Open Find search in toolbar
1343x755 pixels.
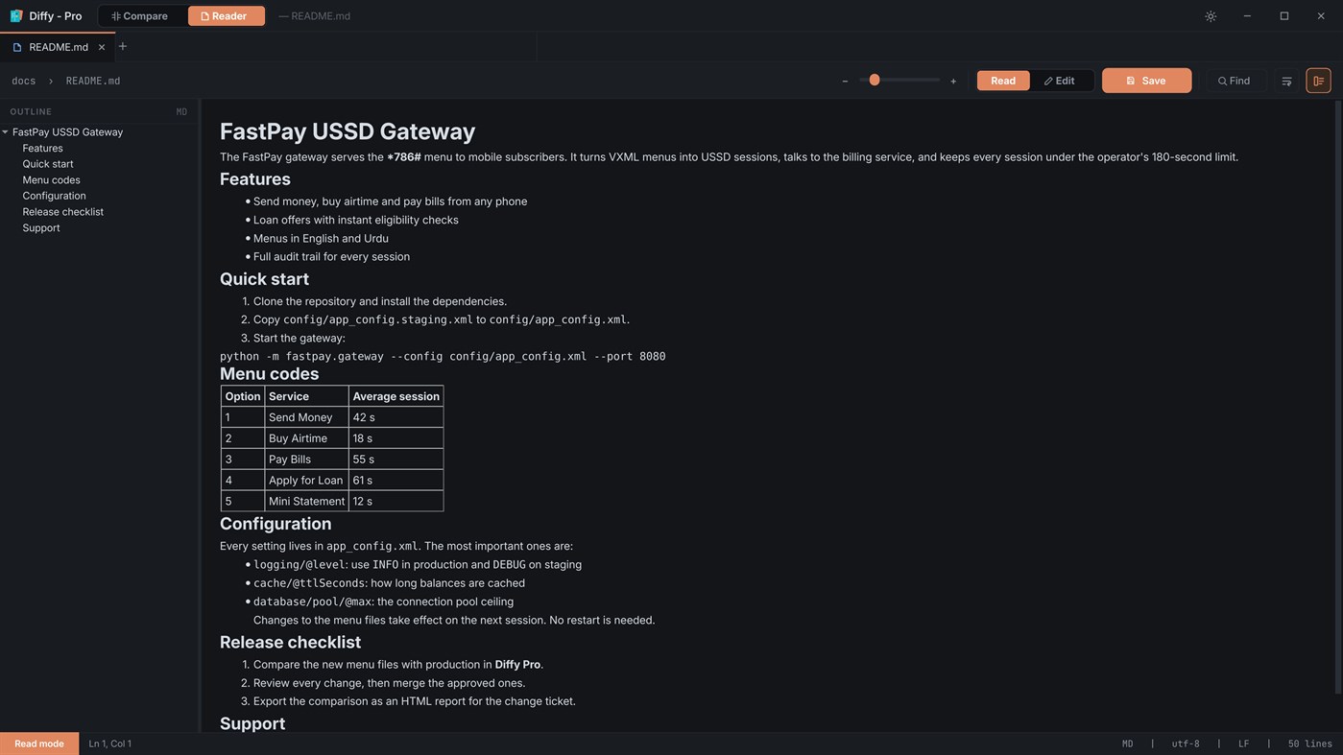click(1234, 81)
